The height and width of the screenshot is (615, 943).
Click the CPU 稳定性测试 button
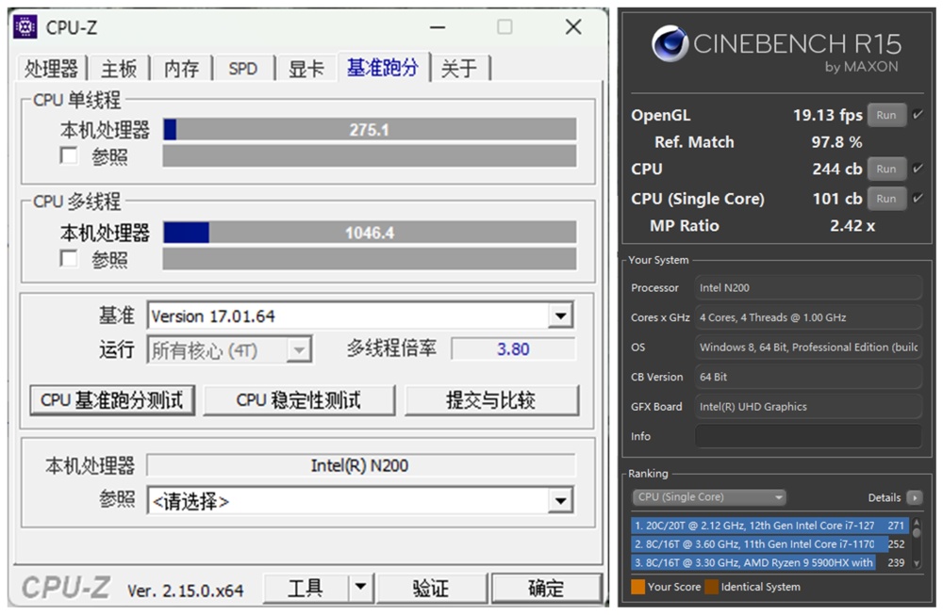(299, 400)
